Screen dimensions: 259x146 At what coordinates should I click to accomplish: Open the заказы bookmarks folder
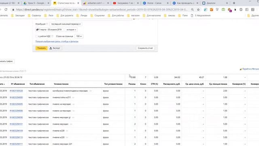point(170,15)
